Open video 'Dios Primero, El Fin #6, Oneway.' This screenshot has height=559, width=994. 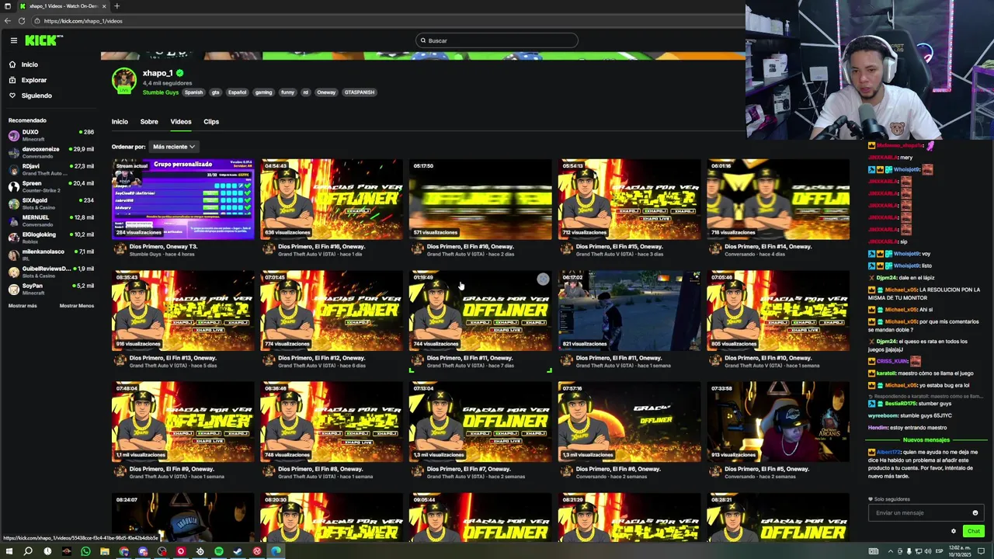tap(629, 422)
